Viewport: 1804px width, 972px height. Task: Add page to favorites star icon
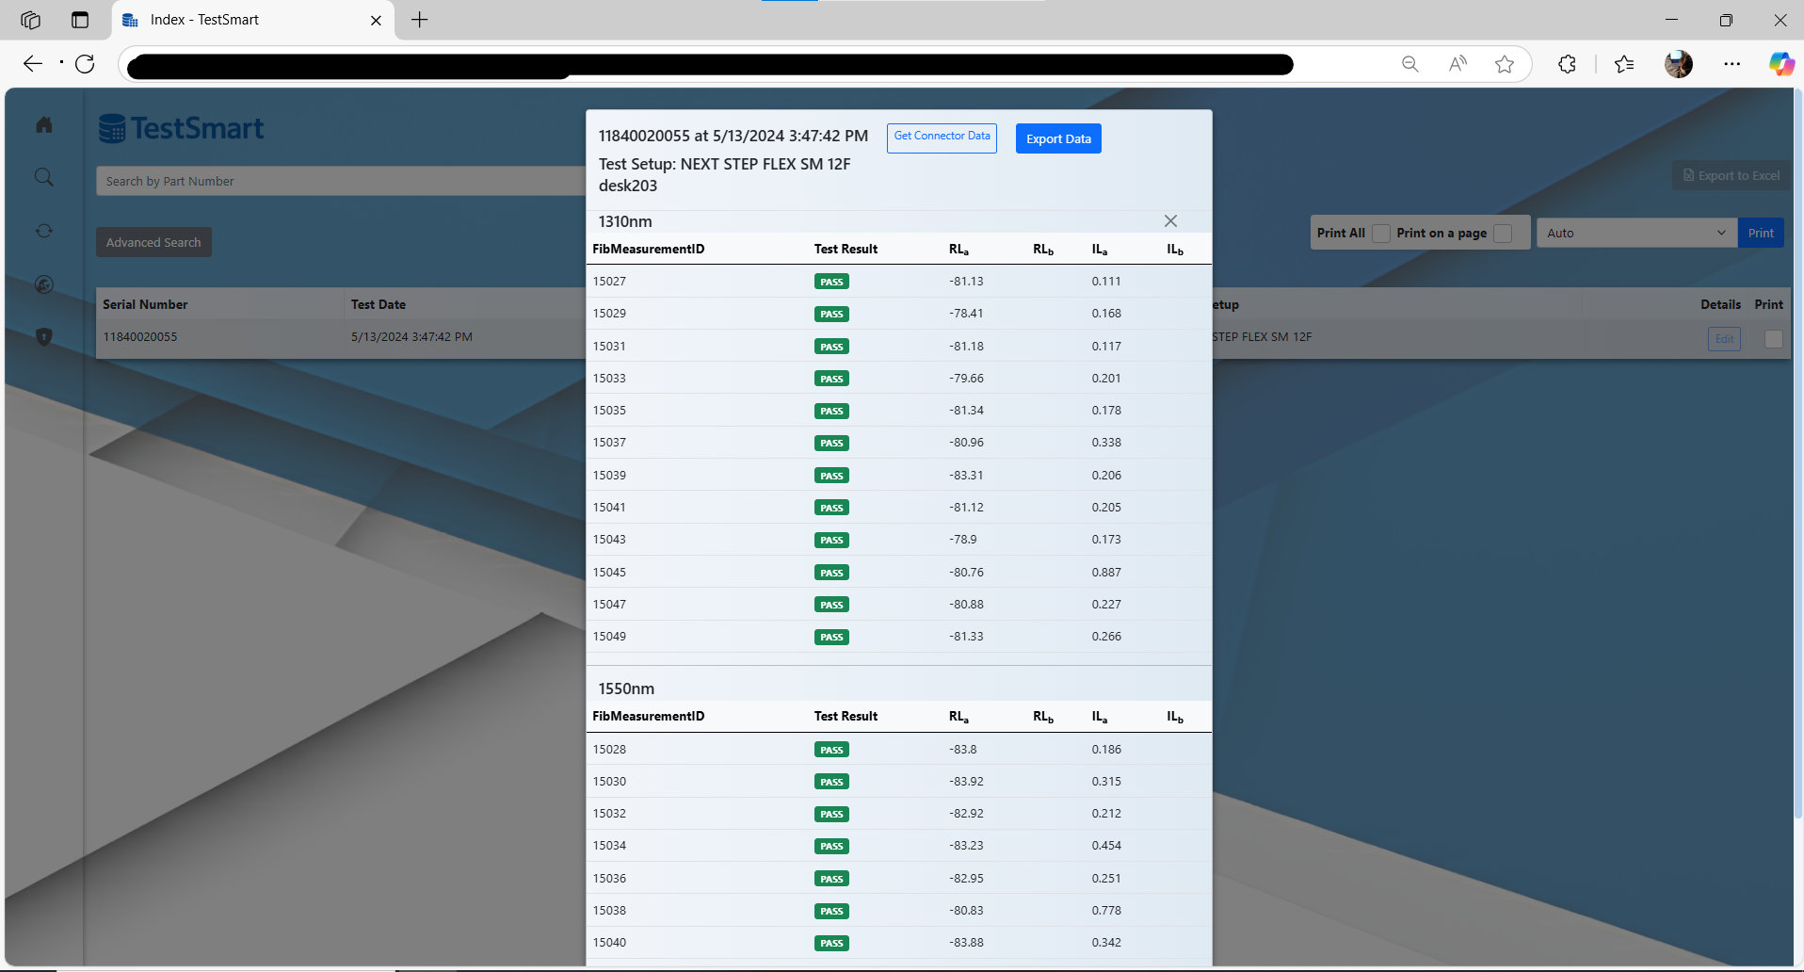(x=1505, y=64)
